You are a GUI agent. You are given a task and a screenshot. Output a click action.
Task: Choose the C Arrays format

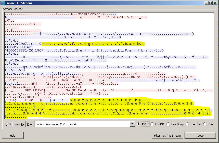[194, 124]
